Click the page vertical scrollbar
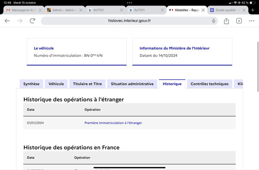The width and height of the screenshot is (259, 170). pos(258,67)
